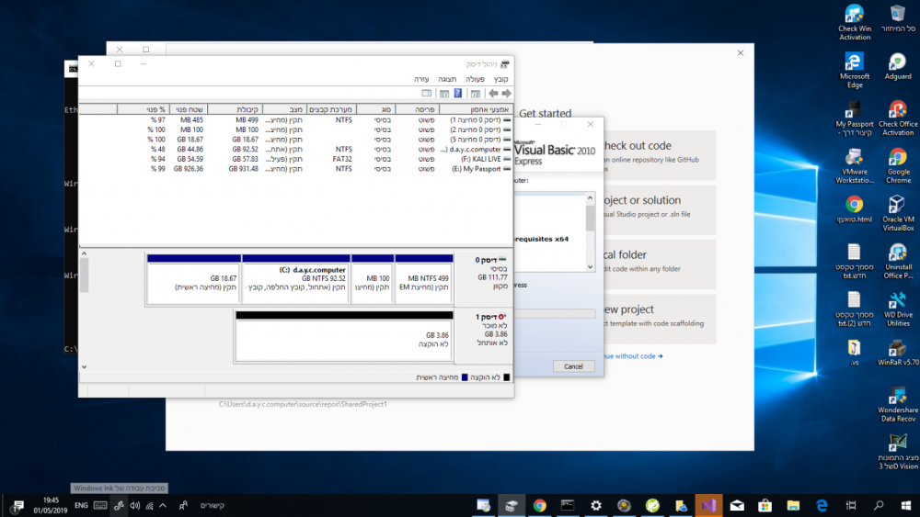The height and width of the screenshot is (517, 920).
Task: Open the פעולה (Action) menu
Action: [x=475, y=79]
